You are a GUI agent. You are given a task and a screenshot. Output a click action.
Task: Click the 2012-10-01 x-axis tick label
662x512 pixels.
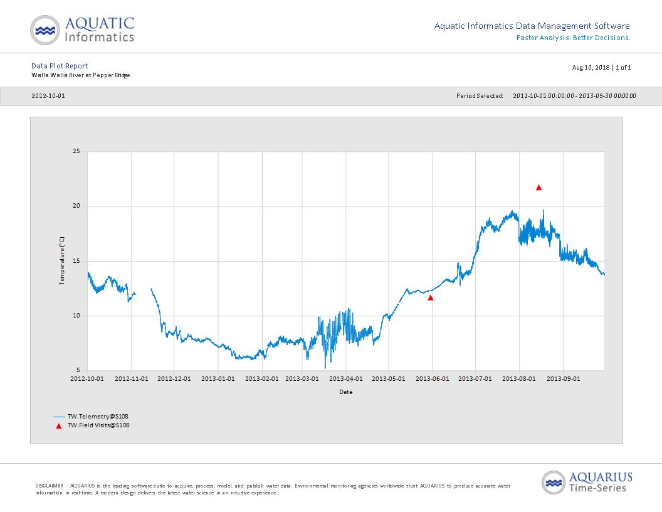tap(87, 379)
